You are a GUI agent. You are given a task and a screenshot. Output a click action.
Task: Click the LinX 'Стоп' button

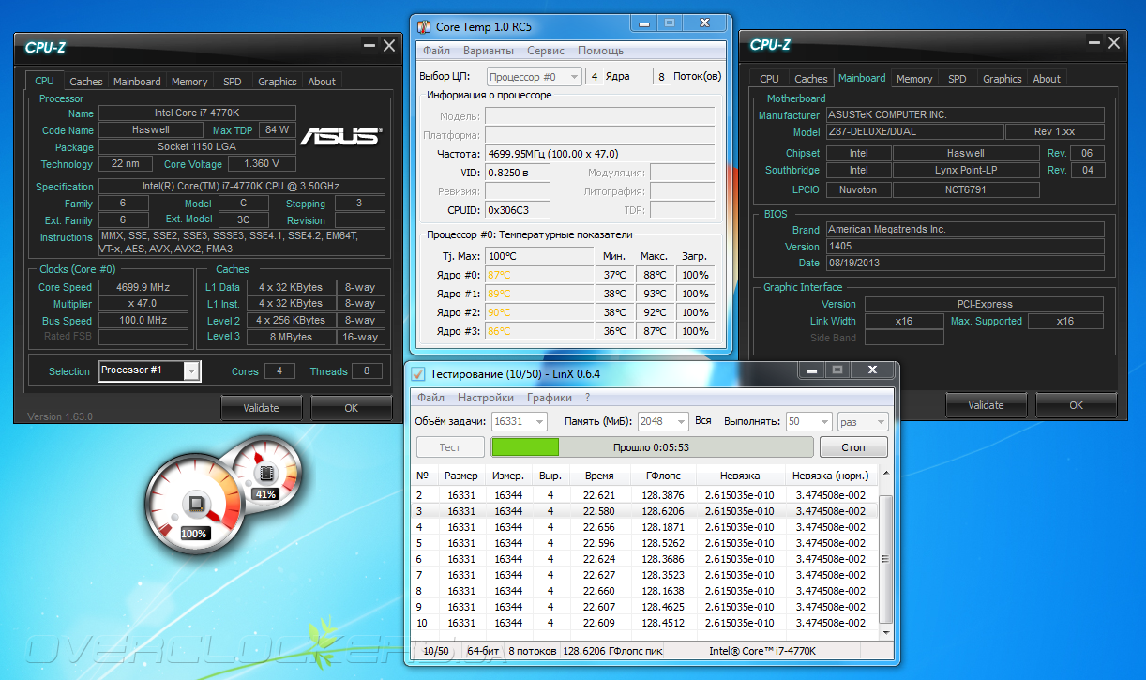click(x=853, y=447)
